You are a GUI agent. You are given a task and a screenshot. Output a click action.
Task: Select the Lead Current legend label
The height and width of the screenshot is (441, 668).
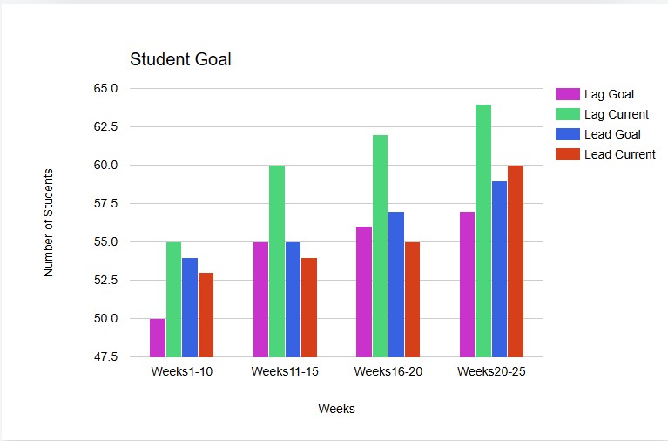coord(619,154)
